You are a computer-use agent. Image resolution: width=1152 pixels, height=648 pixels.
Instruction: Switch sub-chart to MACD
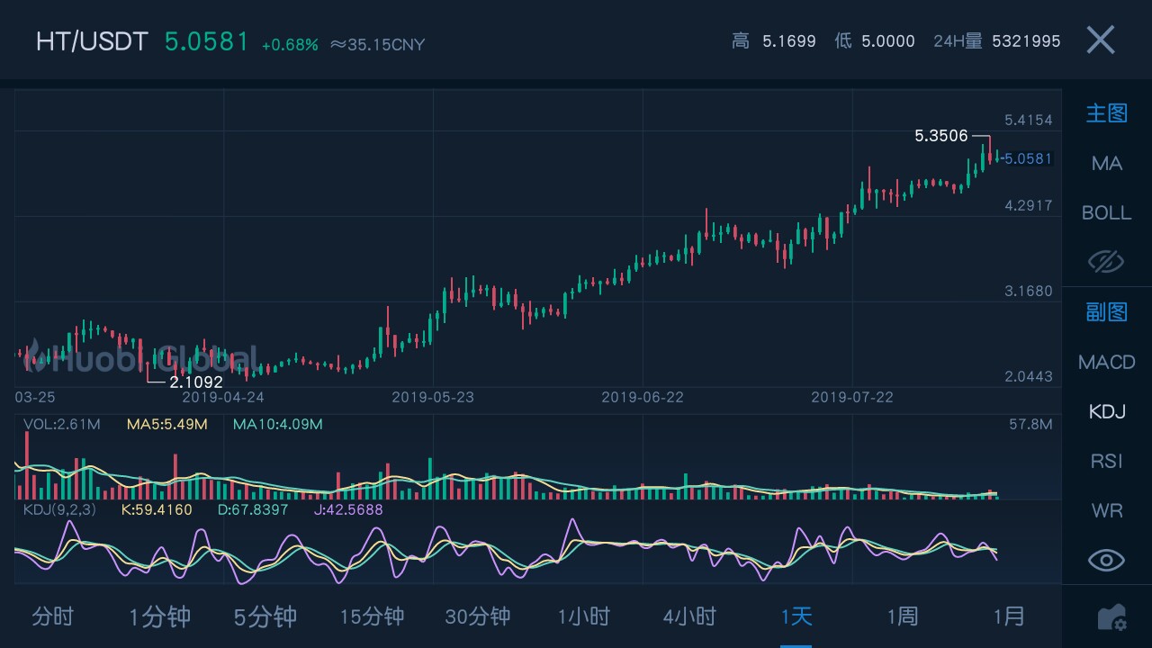pyautogui.click(x=1106, y=363)
